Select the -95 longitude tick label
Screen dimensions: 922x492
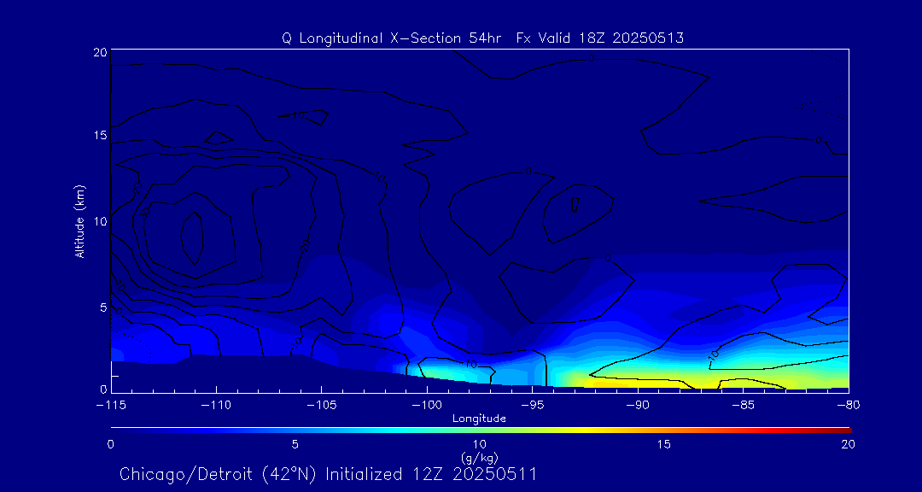point(532,406)
